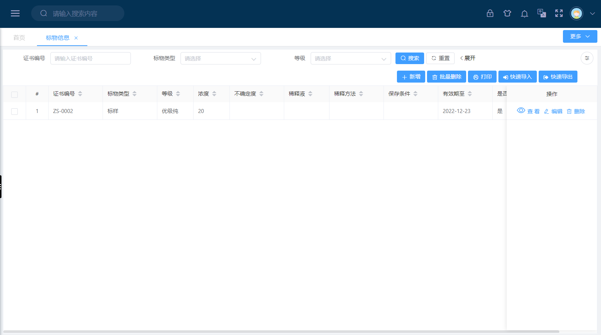Switch to the 首页 tab

[19, 38]
